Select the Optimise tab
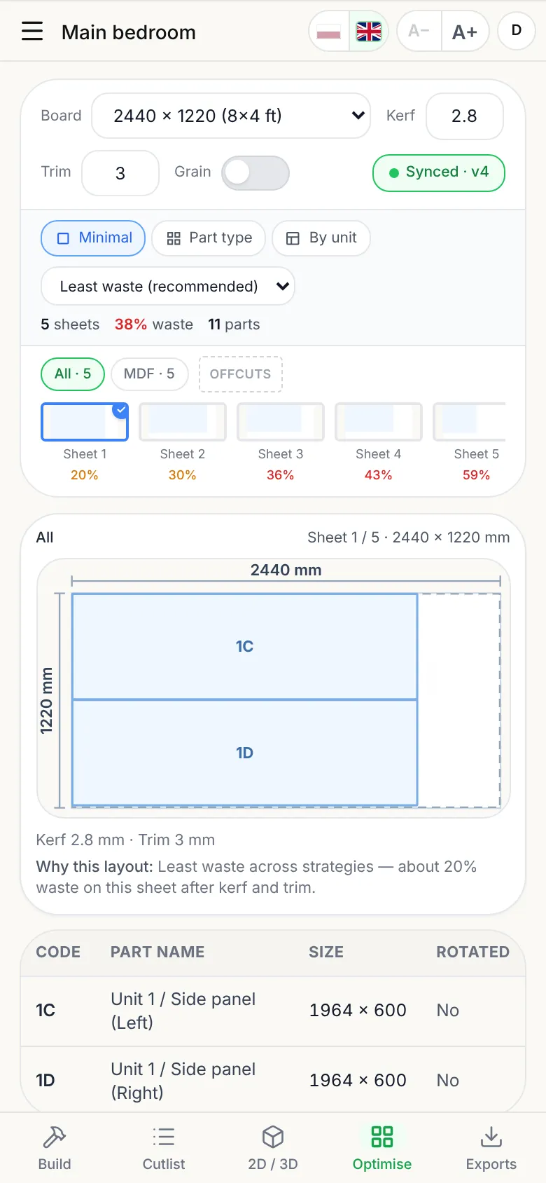 click(x=382, y=1148)
